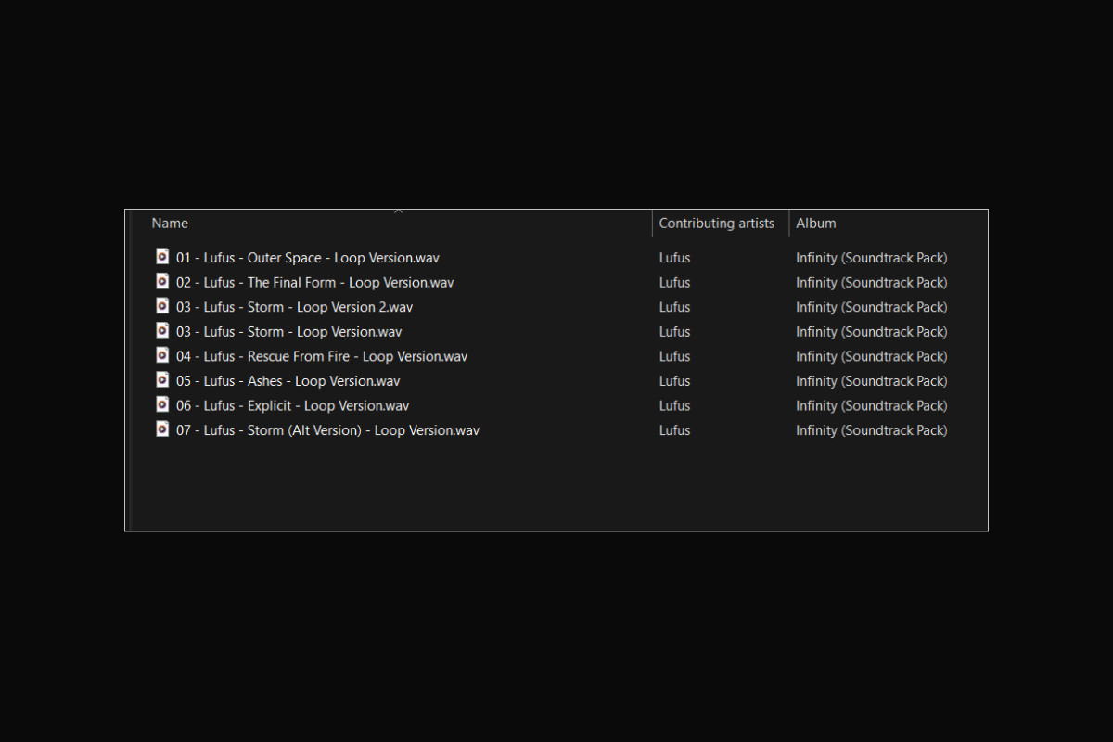Select 01 - Lufus - Outer Space file name
The image size is (1113, 742).
coord(307,258)
